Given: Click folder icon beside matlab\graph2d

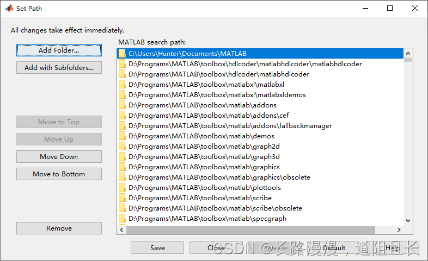Looking at the screenshot, I should coord(122,147).
